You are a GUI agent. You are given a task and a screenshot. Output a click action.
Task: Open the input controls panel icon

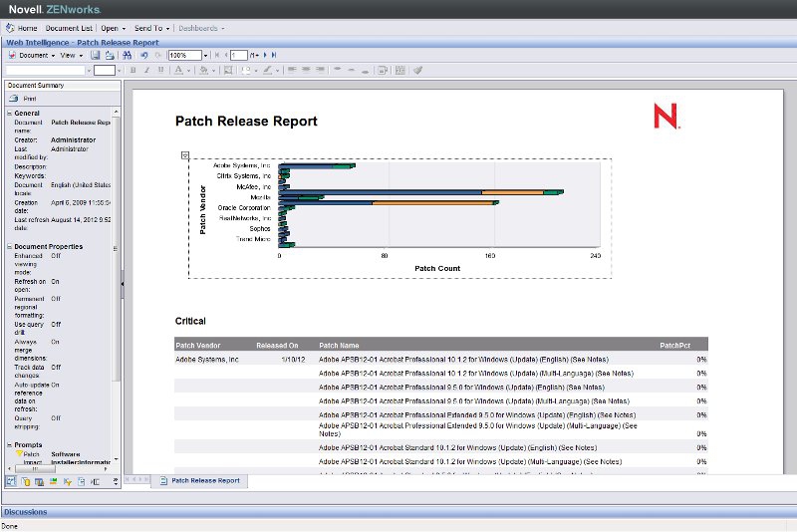click(95, 482)
